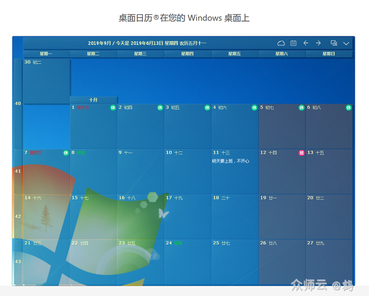369x296 pixels.
Task: Click the 休 badge on October 2
Action: point(160,108)
